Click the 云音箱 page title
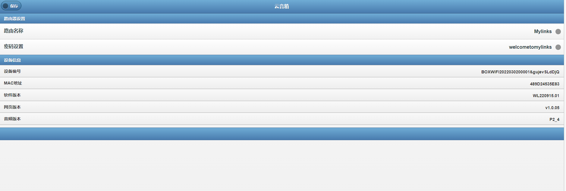The image size is (566, 191). [x=281, y=6]
